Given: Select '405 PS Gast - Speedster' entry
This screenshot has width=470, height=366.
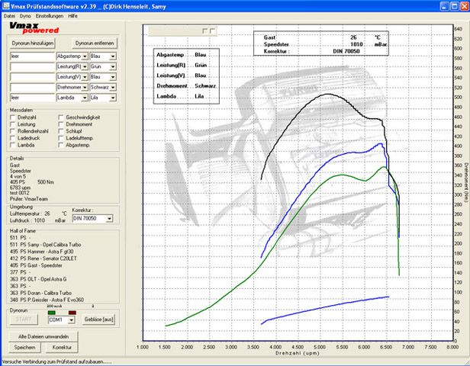Looking at the screenshot, I should [x=36, y=265].
